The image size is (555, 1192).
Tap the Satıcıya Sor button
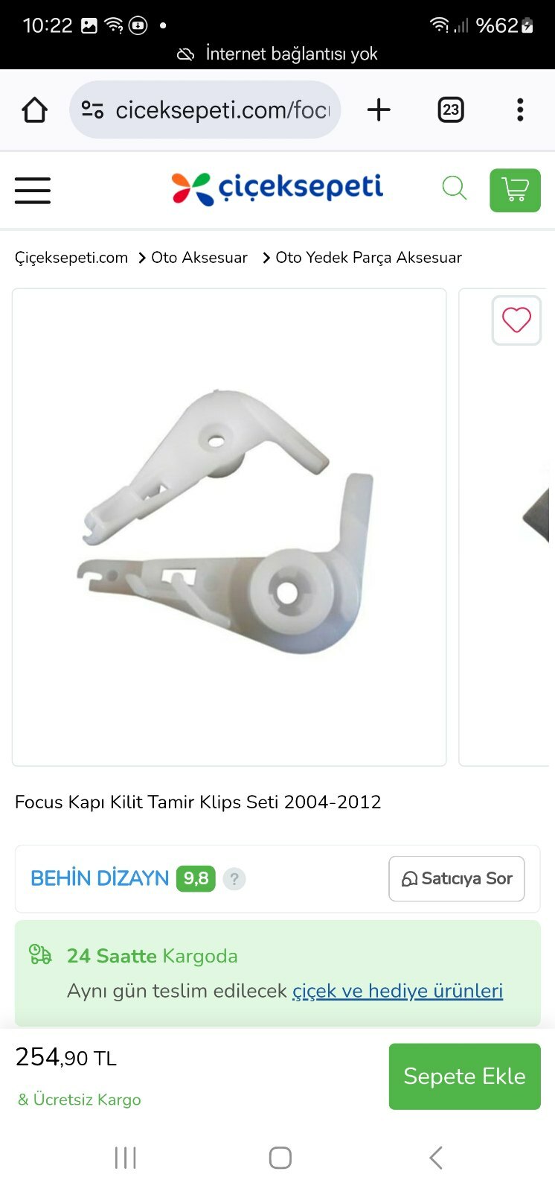point(457,878)
